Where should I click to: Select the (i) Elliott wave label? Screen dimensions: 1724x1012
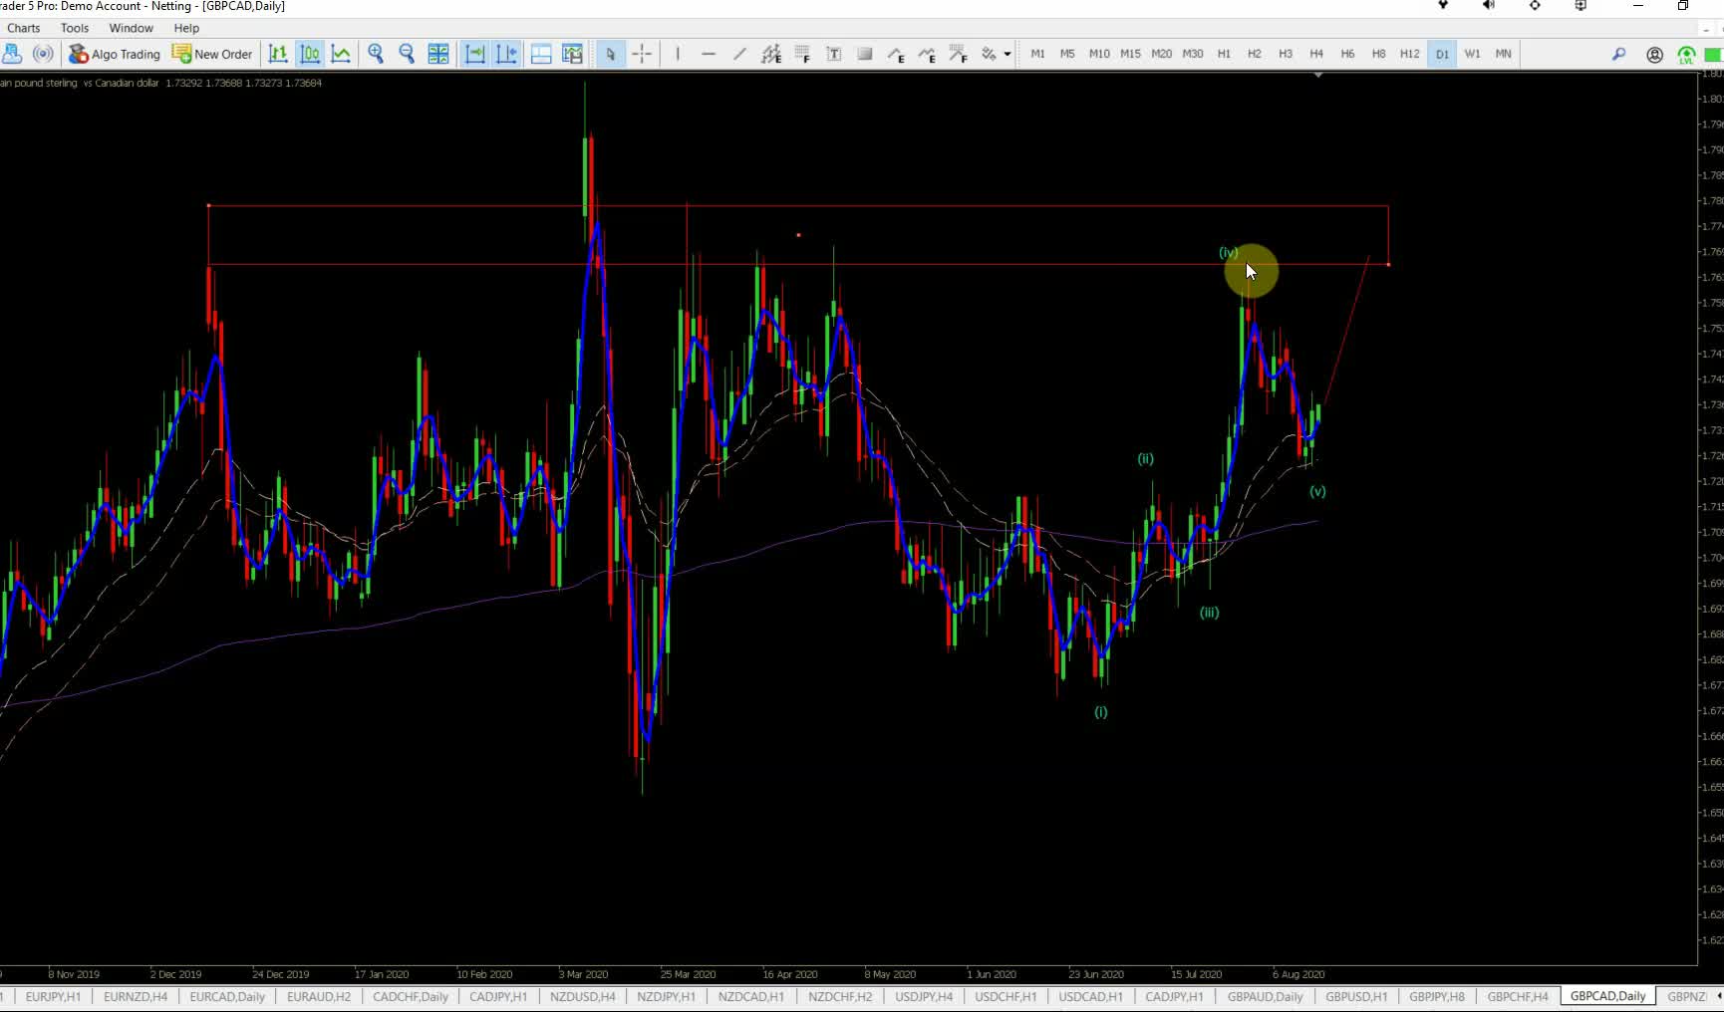tap(1101, 712)
